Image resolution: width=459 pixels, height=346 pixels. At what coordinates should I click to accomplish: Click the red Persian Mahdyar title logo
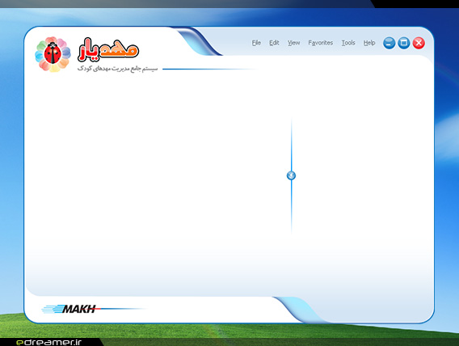coord(108,50)
